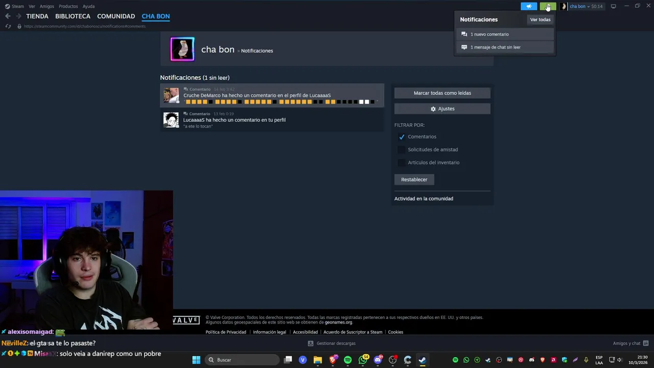Click the Steam taskbar icon
The image size is (654, 368).
423,360
